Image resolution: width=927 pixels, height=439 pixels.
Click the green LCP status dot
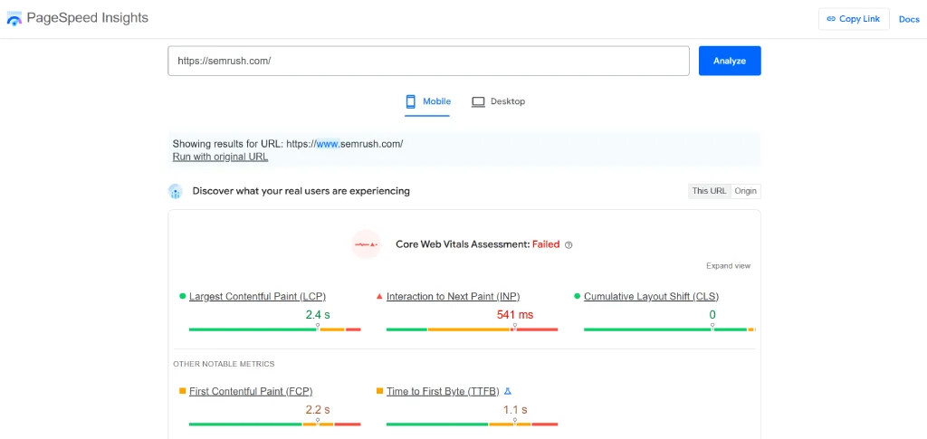tap(183, 296)
